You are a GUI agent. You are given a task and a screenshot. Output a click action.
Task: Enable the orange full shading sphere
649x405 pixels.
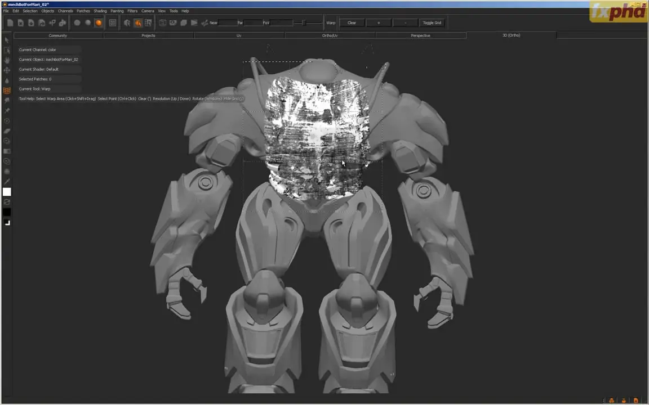click(x=99, y=23)
